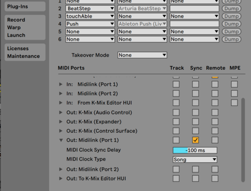Expand Out: K-Mix (Control Surface) entry
251x191 pixels.
pos(60,131)
